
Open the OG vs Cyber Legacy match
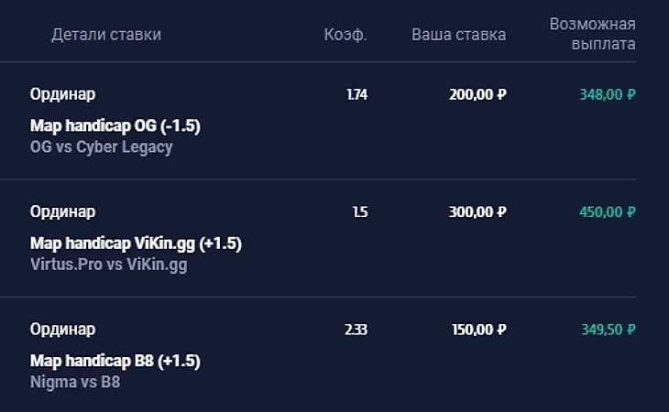click(101, 147)
